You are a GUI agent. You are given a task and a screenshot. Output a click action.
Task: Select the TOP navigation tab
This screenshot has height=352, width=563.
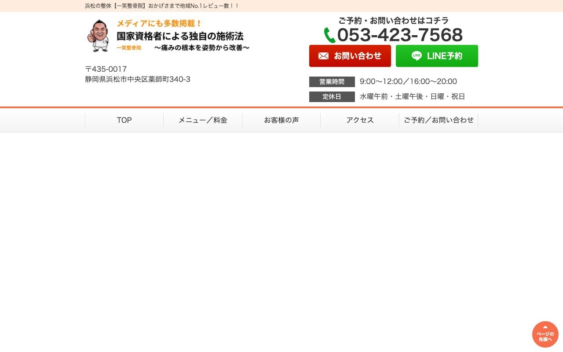124,120
